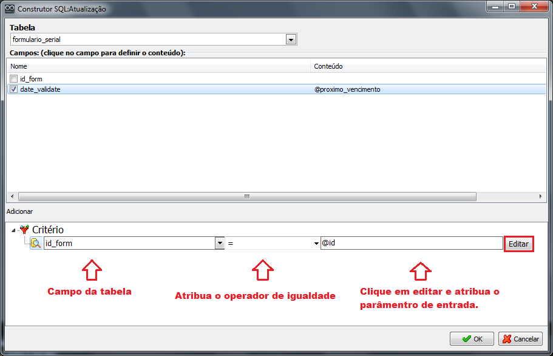Open the equality operator dropdown
The image size is (553, 356).
click(x=316, y=244)
